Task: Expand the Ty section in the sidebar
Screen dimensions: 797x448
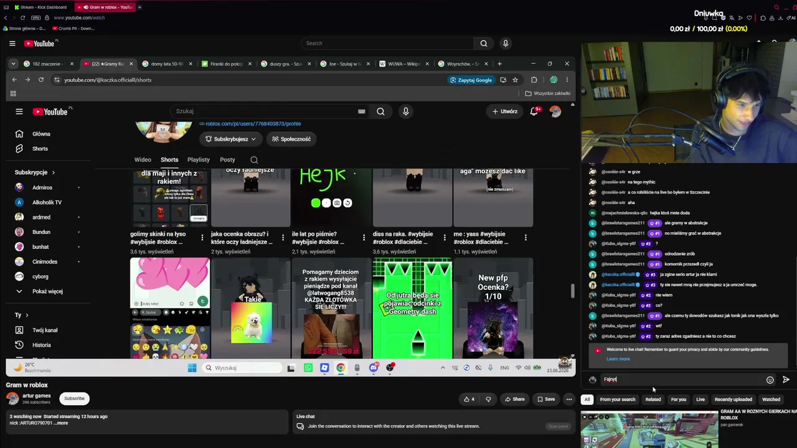Action: click(x=22, y=315)
